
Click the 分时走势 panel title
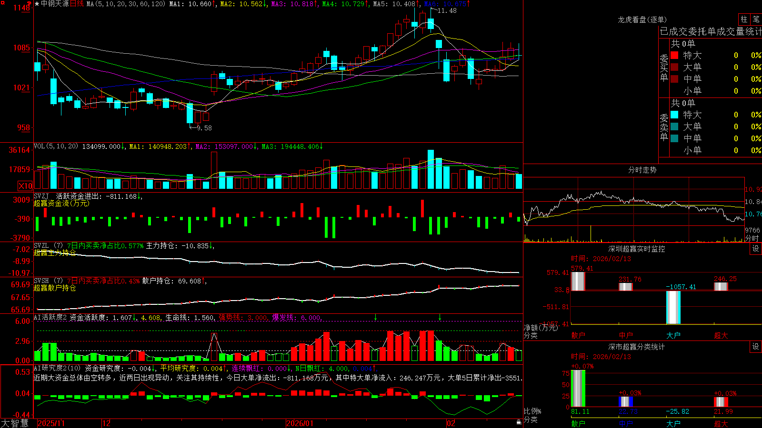tap(642, 170)
